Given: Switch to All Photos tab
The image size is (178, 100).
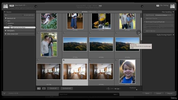Looking at the screenshot, I should click(85, 12).
